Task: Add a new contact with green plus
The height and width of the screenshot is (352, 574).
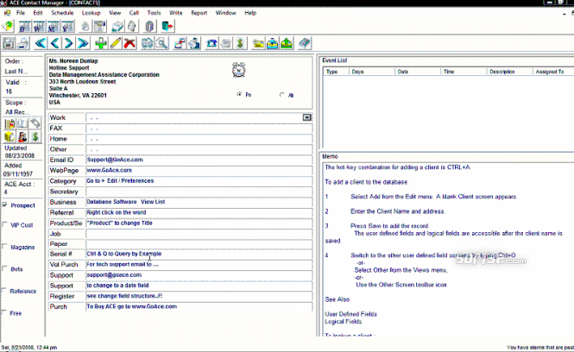Action: pyautogui.click(x=101, y=43)
